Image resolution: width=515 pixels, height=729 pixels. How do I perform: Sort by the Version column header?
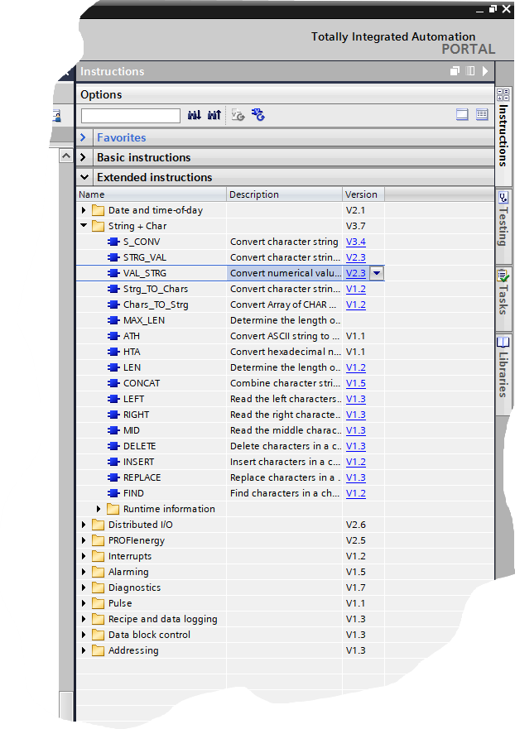[363, 194]
